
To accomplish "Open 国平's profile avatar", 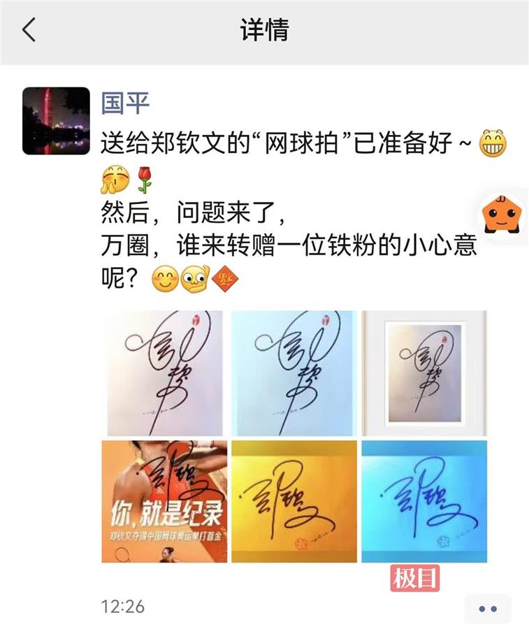I will pos(56,121).
